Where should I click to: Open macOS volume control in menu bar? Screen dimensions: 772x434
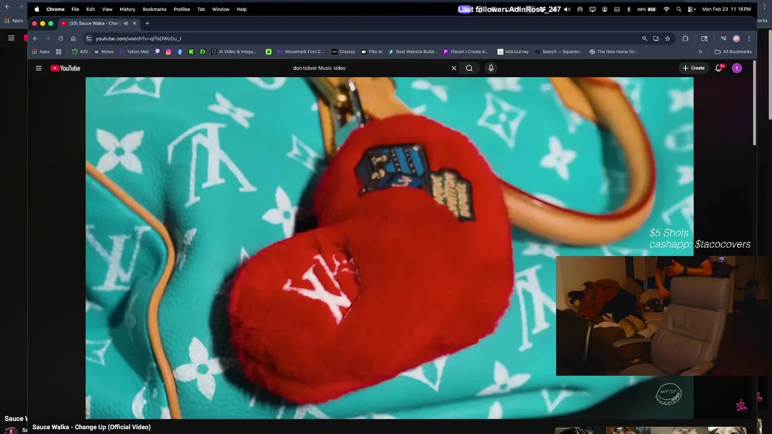click(567, 9)
